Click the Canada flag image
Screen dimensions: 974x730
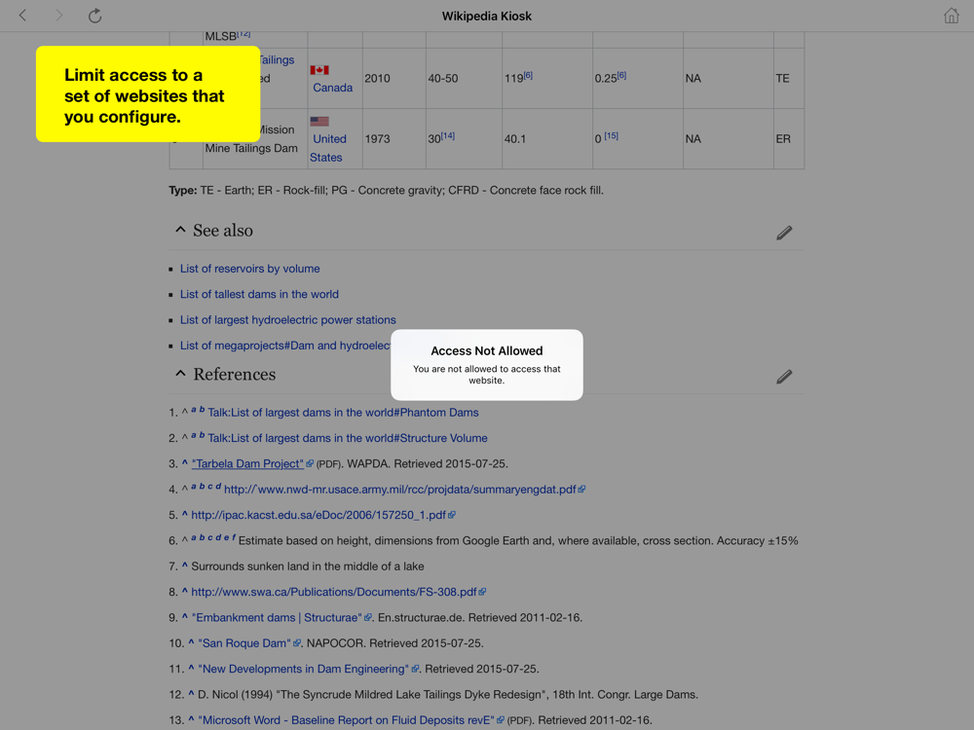tap(319, 70)
